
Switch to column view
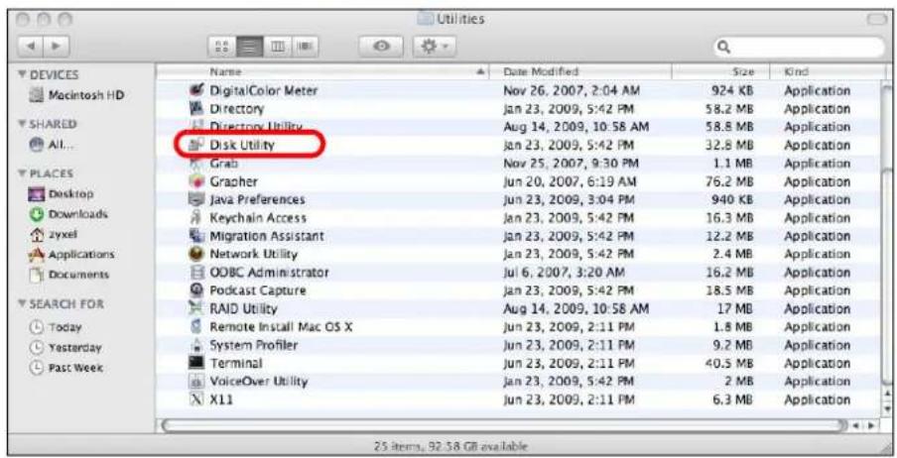pyautogui.click(x=278, y=47)
